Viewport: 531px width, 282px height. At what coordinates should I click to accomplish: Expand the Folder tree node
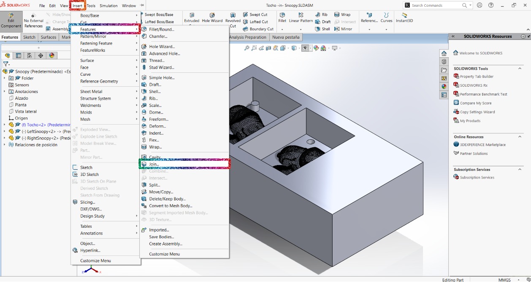coord(5,78)
